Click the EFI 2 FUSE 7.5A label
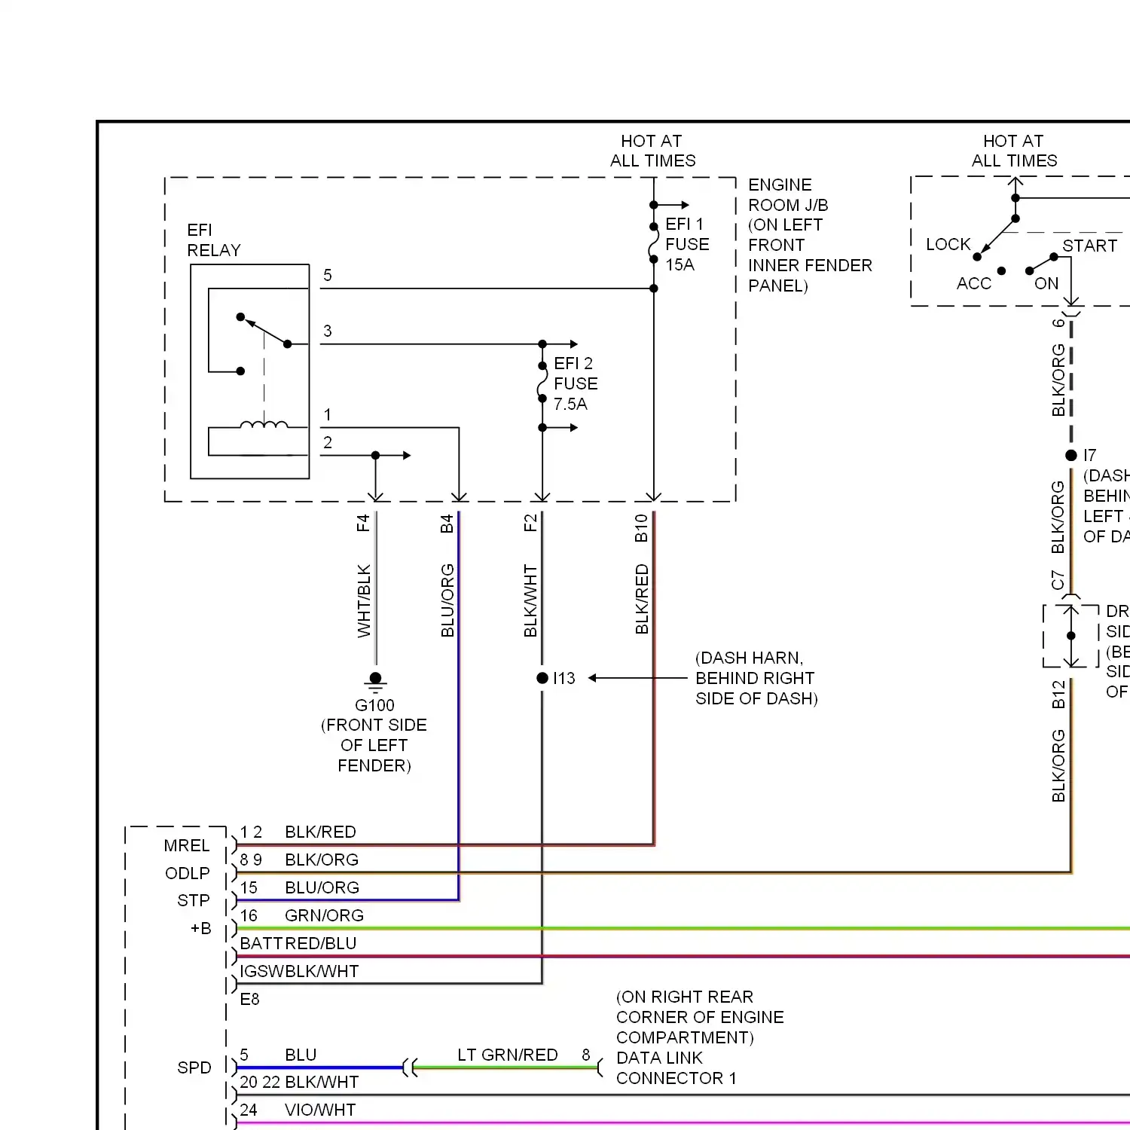 (x=576, y=383)
